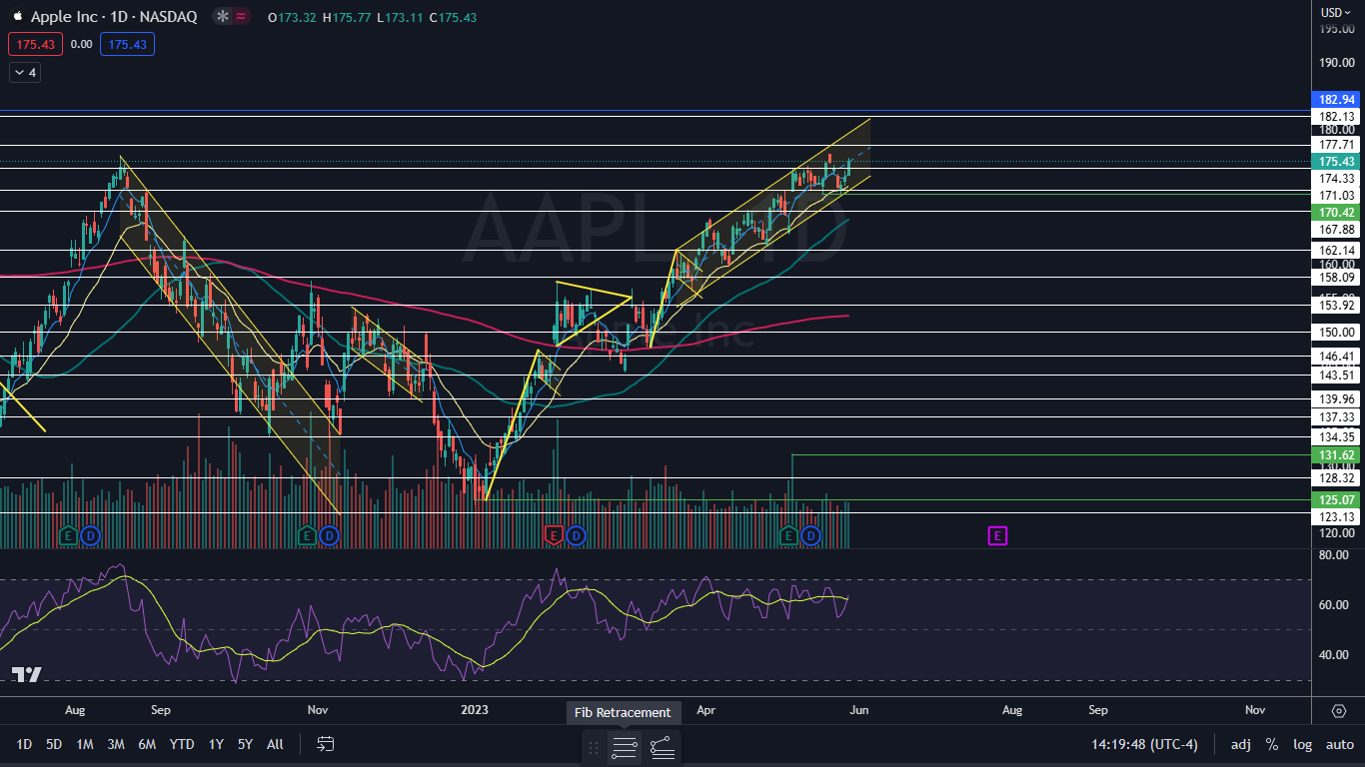
Task: Click the Apple logo symbol icon
Action: tap(18, 17)
